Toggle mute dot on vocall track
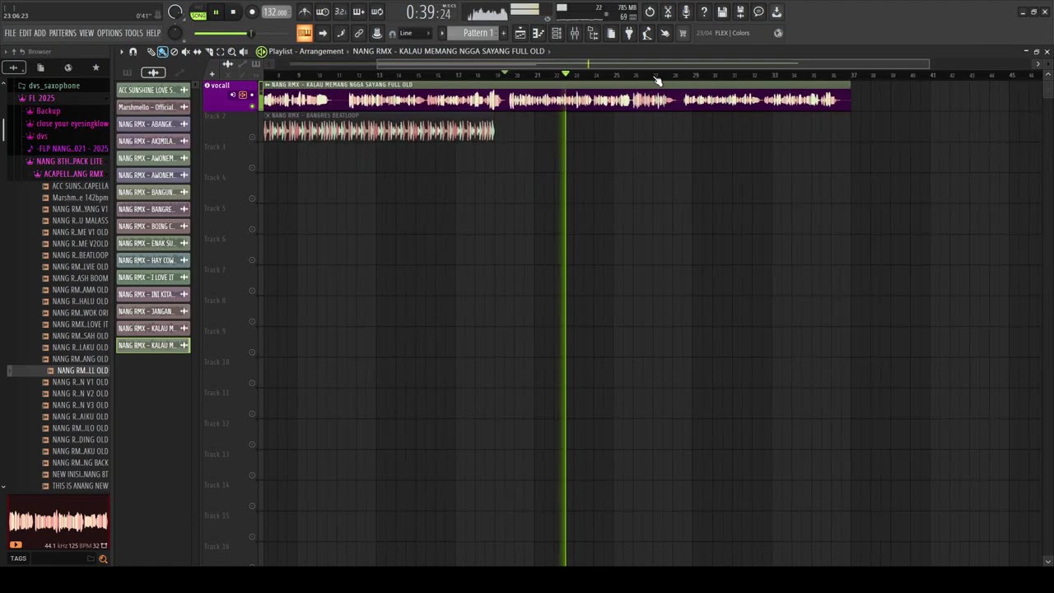 (x=252, y=106)
